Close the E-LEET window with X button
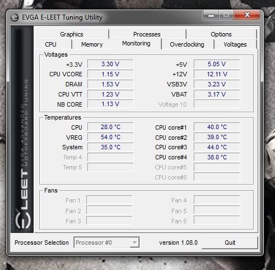This screenshot has height=270, width=275. coord(247,15)
